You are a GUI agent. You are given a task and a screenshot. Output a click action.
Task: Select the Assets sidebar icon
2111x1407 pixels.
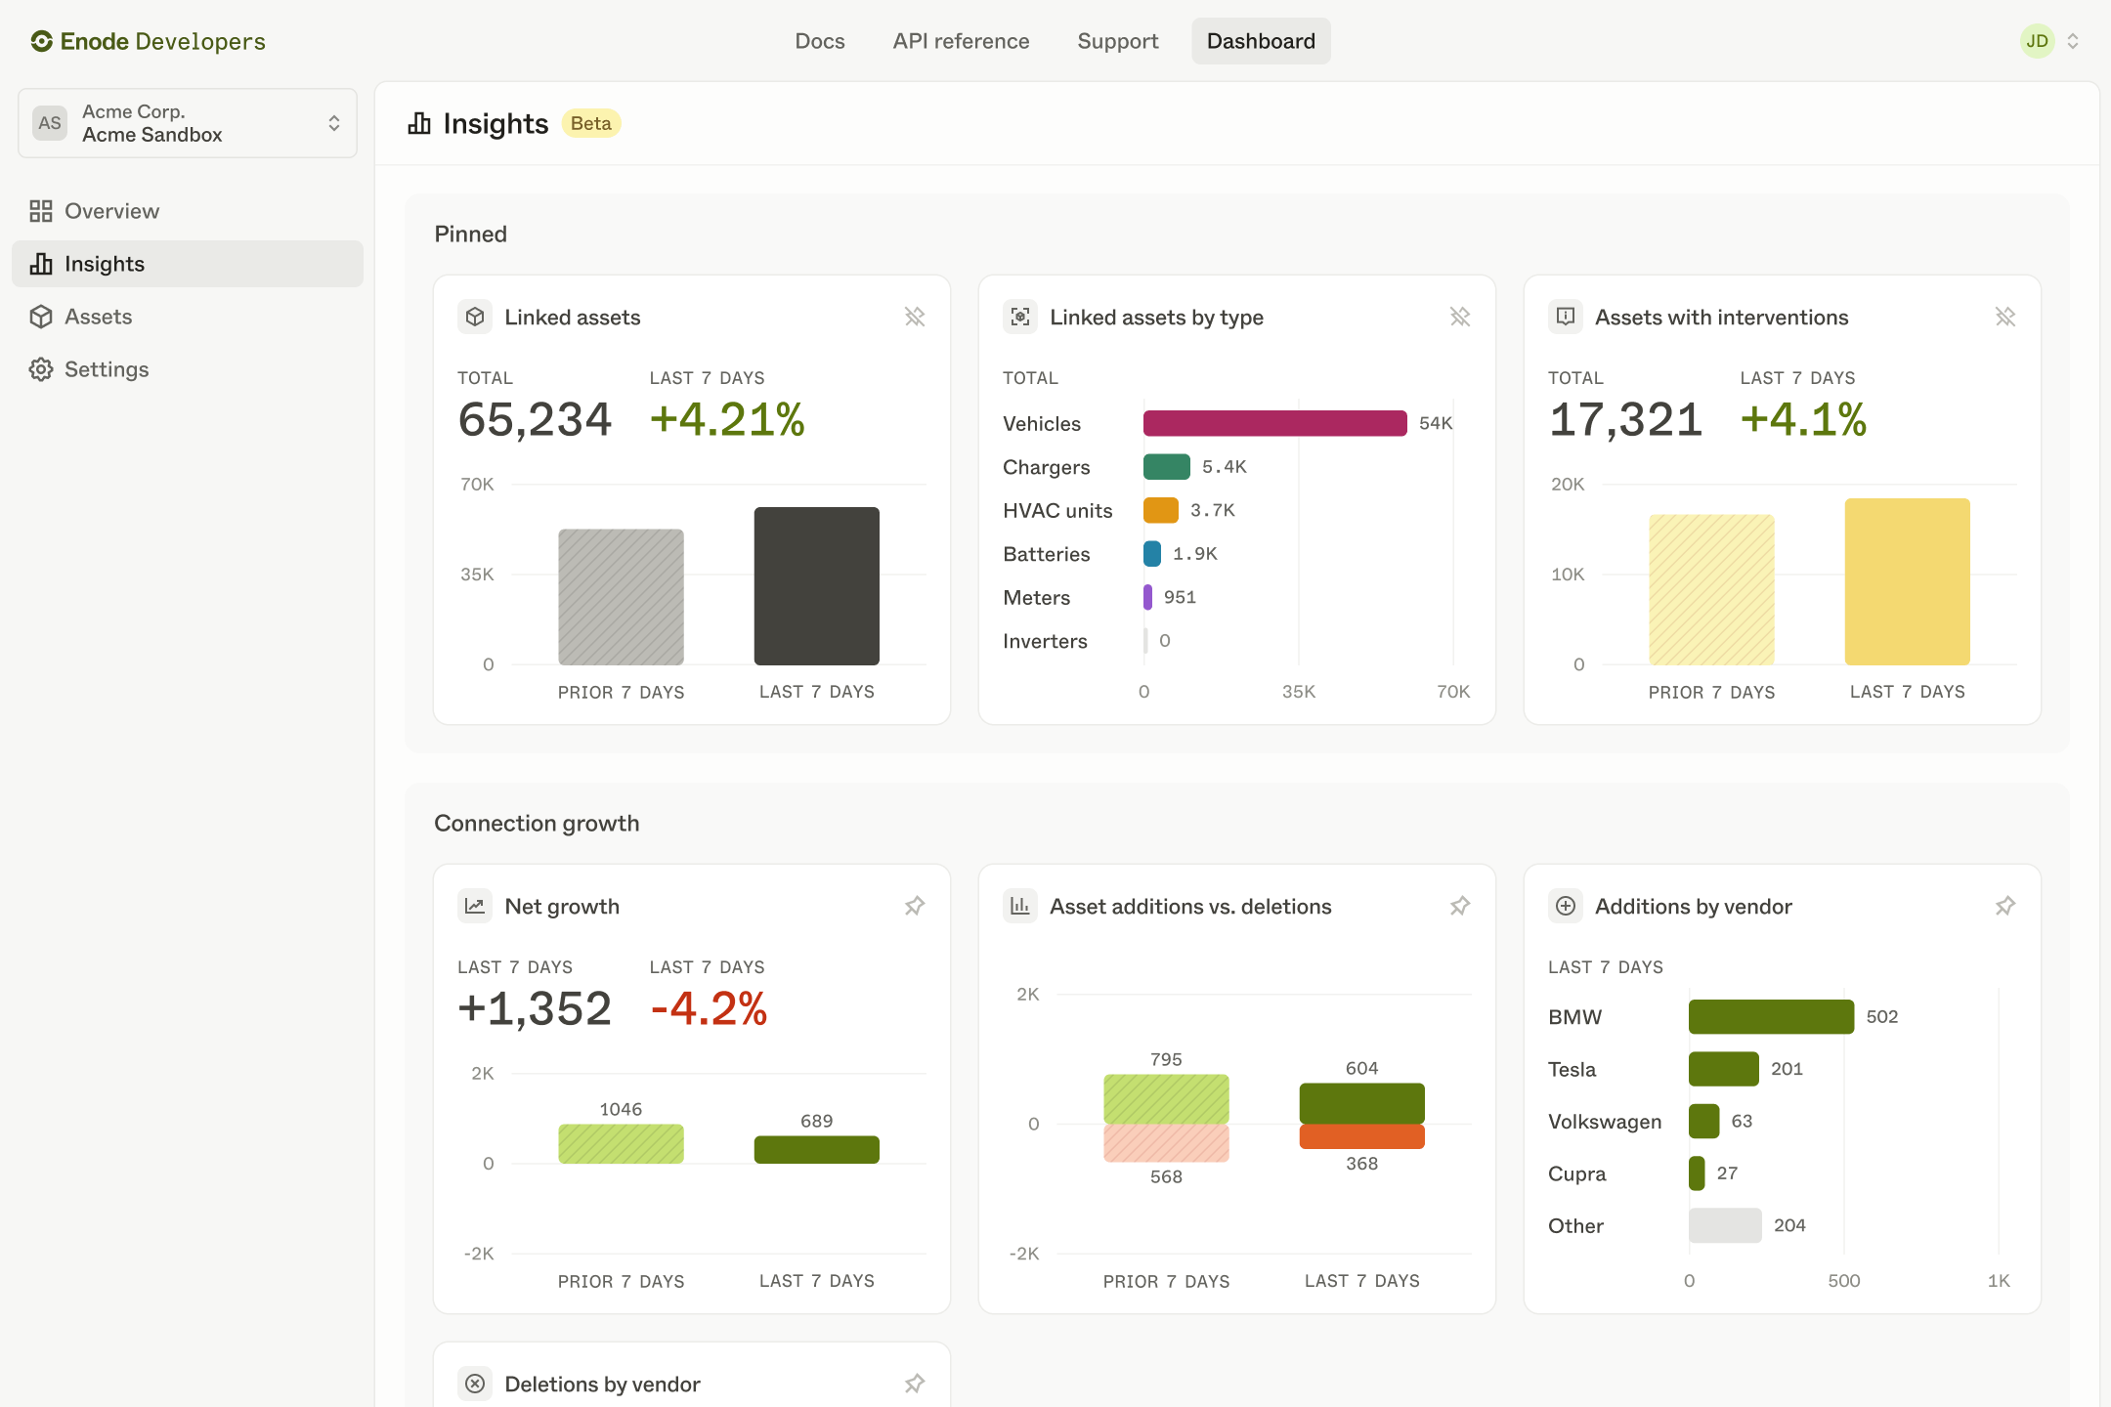coord(41,317)
